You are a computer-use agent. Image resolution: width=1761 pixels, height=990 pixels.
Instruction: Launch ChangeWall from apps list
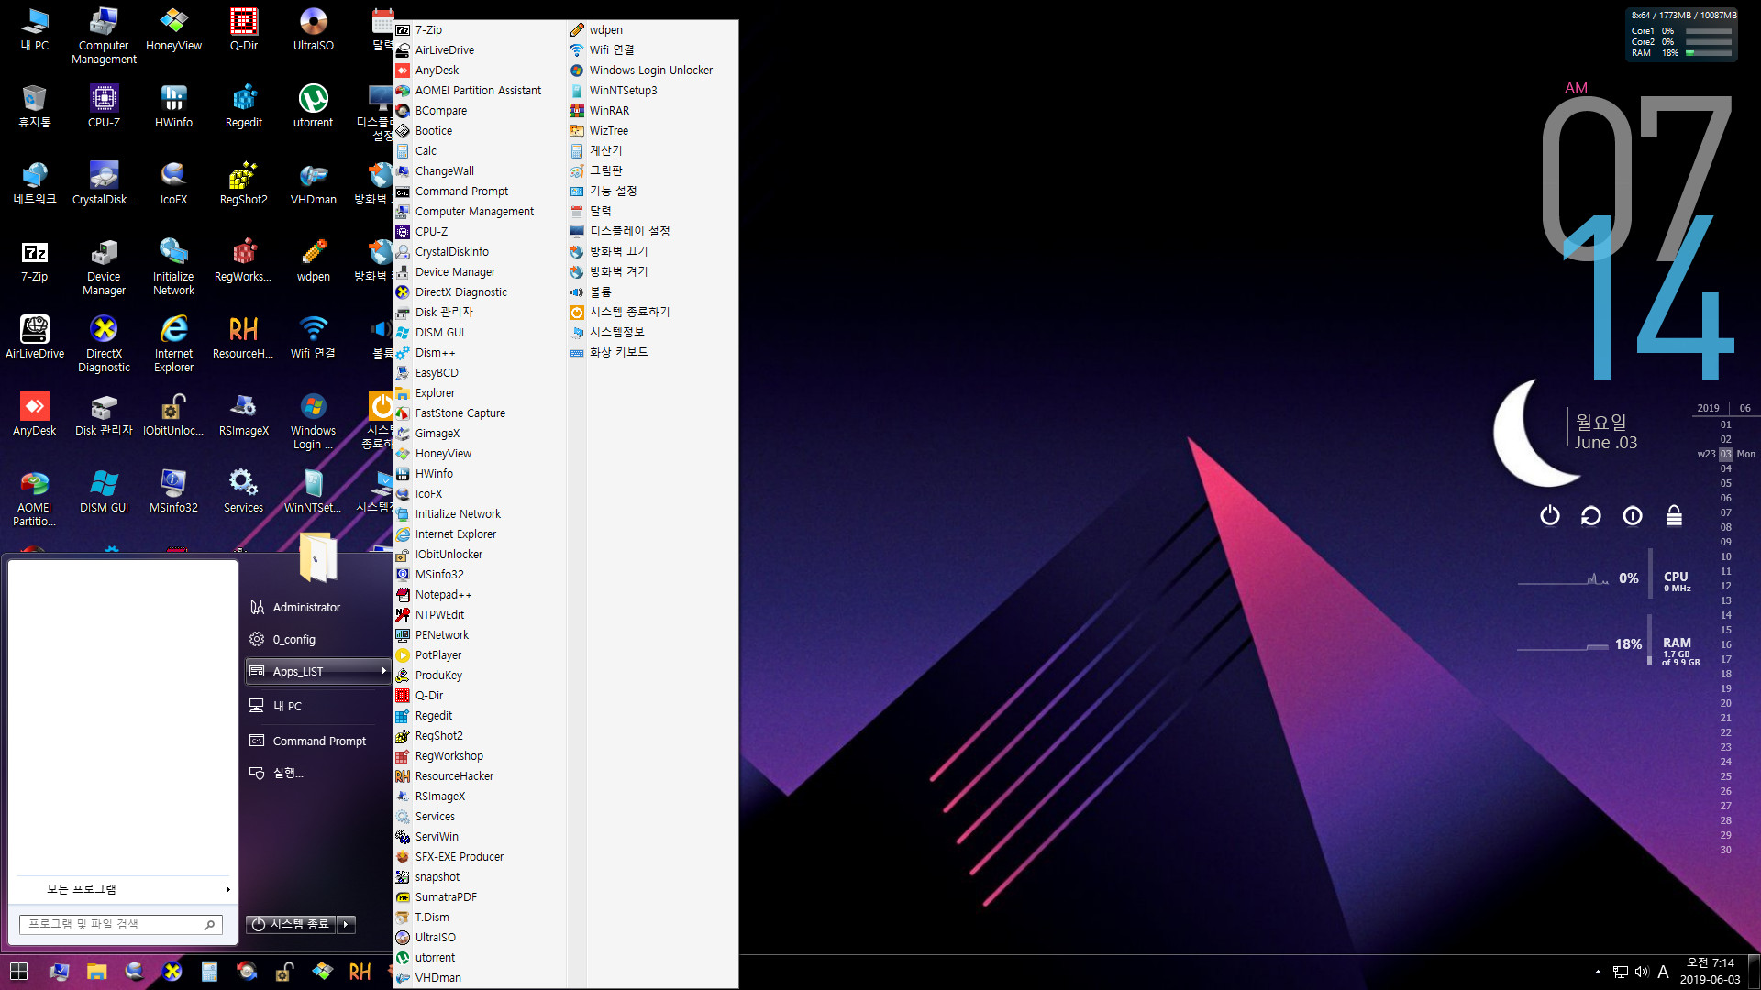478,170
